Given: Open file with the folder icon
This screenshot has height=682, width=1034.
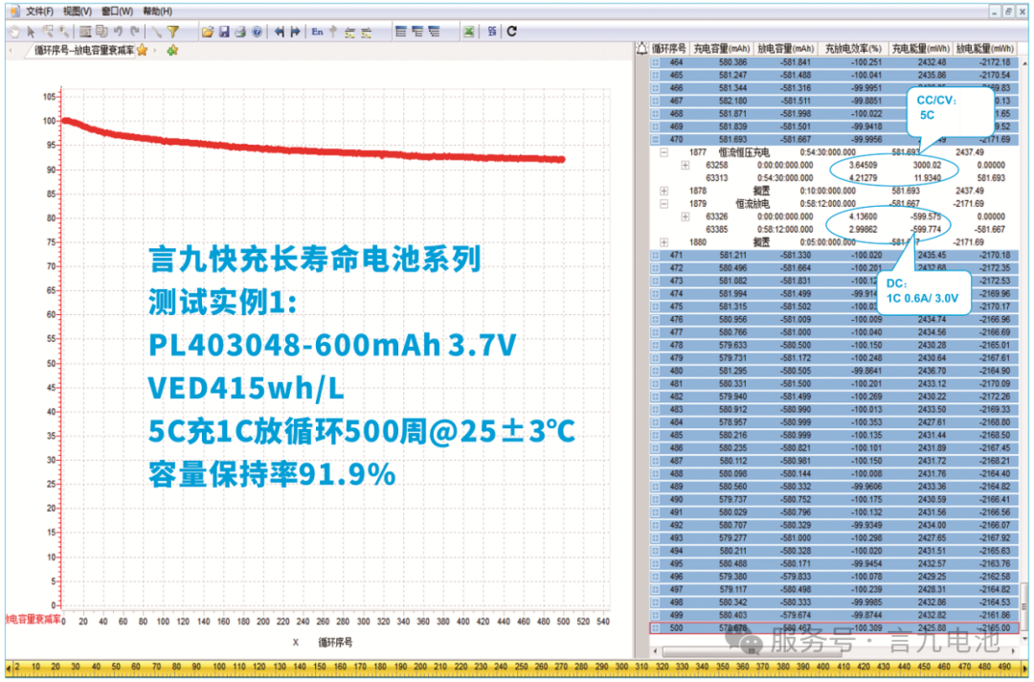Looking at the screenshot, I should 207,31.
